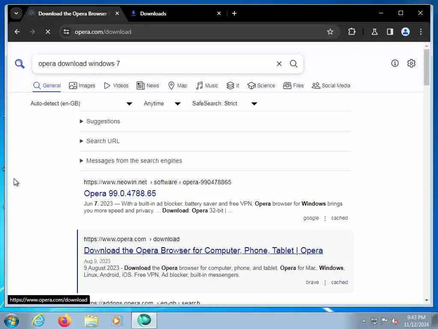Screen dimensions: 438x329
Task: Open Chrome Labs flask icon
Action: click(375, 32)
